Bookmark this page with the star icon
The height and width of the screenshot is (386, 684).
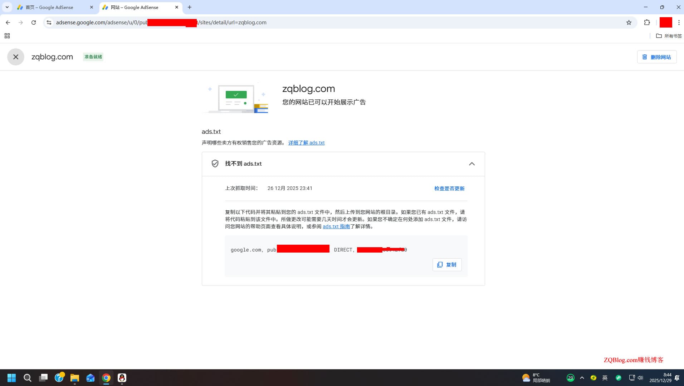629,23
